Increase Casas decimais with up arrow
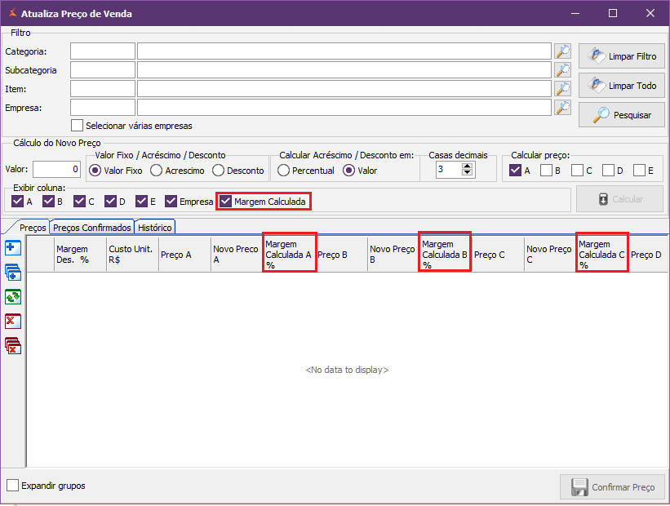Image resolution: width=670 pixels, height=506 pixels. [468, 166]
